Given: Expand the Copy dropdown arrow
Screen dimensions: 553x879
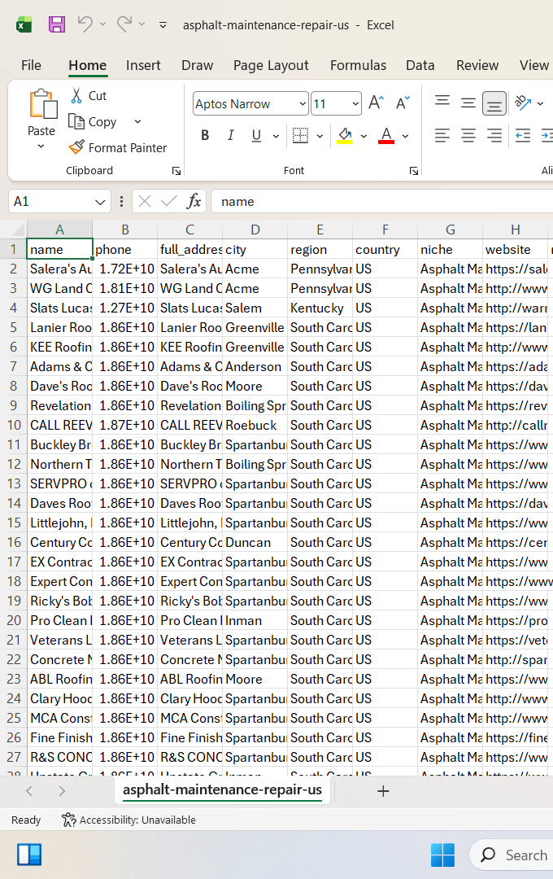Looking at the screenshot, I should 137,121.
